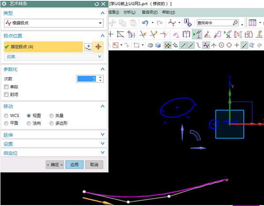Viewport: 264px width, 206px height.
Task: Enable the 封闭 checkbox
Action: [6, 94]
